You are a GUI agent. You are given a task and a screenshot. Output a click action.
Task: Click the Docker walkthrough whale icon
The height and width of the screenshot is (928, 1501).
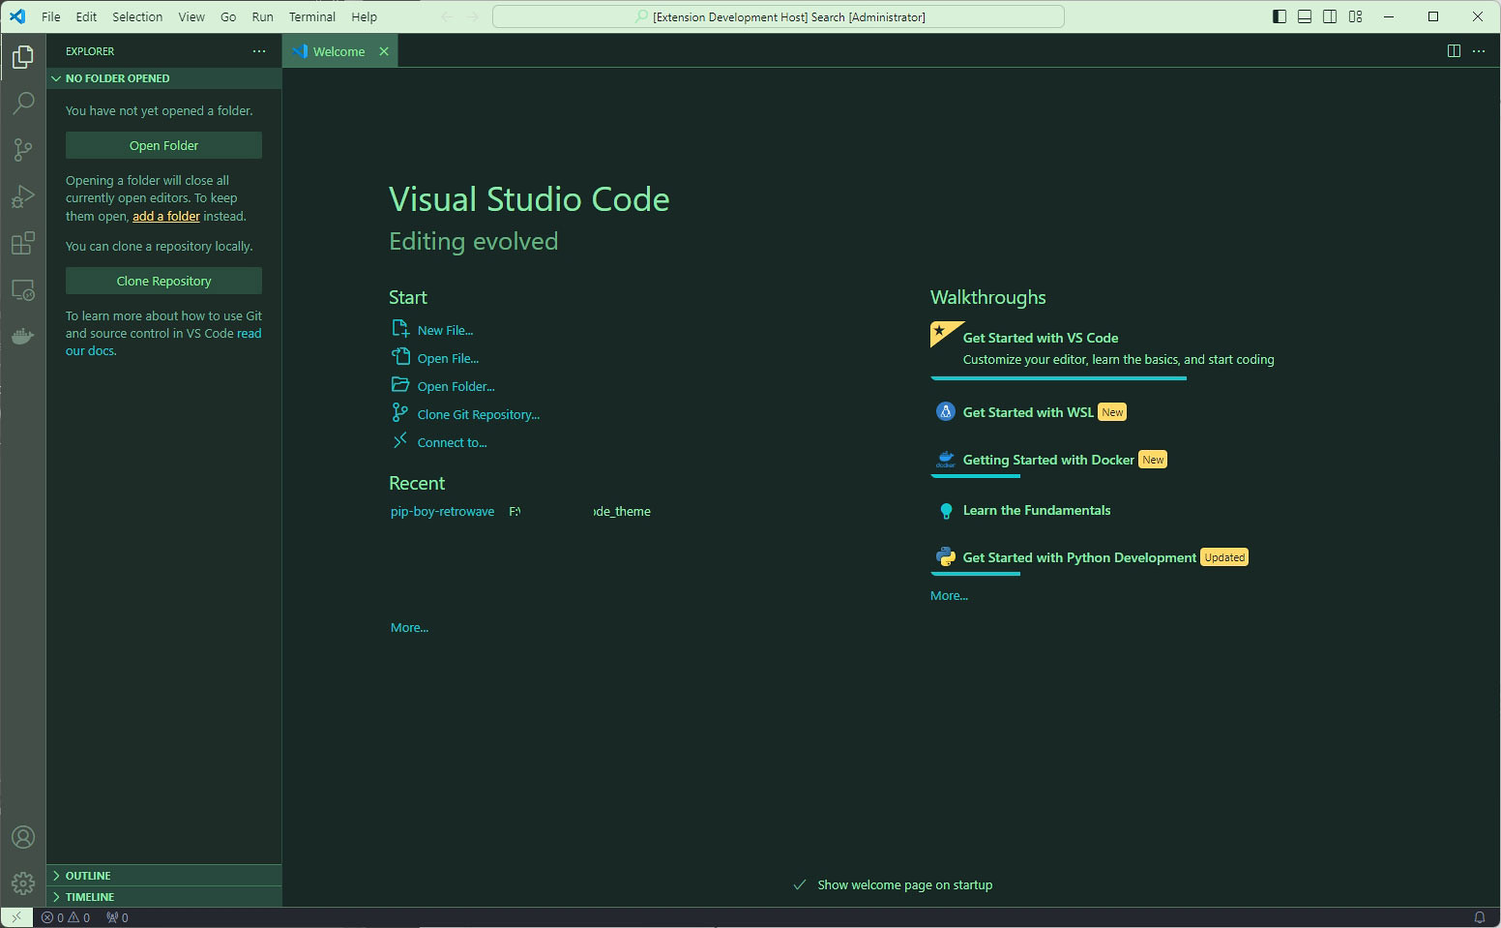pos(946,460)
